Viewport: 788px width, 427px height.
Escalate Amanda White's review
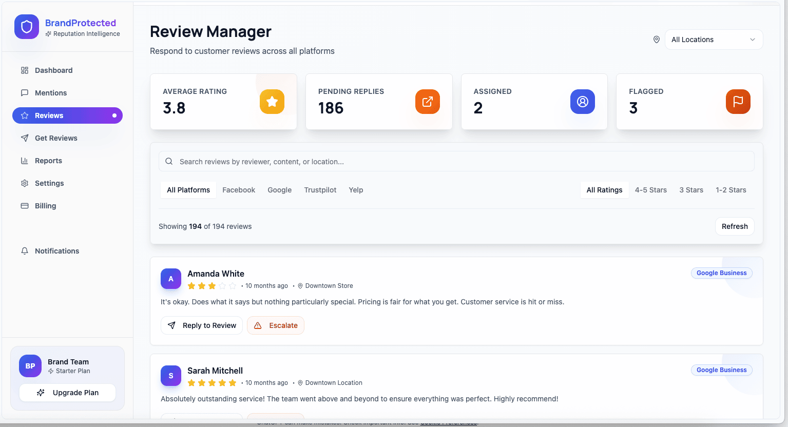(276, 325)
